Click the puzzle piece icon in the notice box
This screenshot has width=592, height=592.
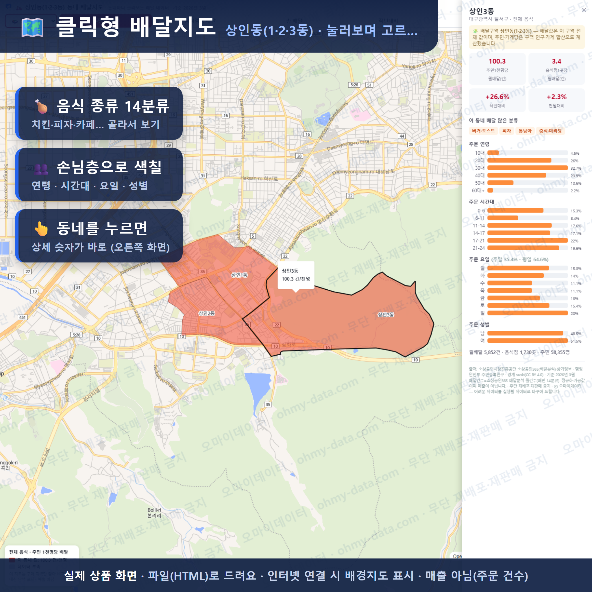pos(475,31)
